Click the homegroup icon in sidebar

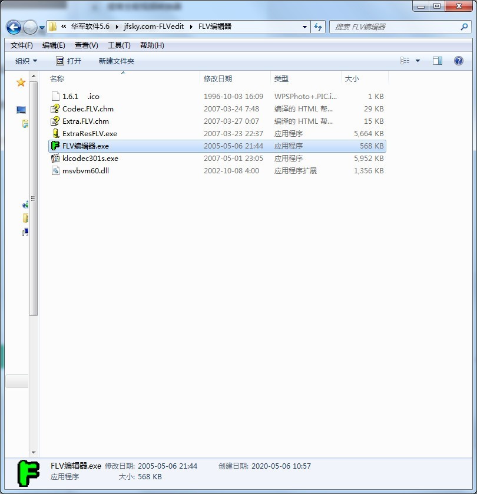click(25, 205)
